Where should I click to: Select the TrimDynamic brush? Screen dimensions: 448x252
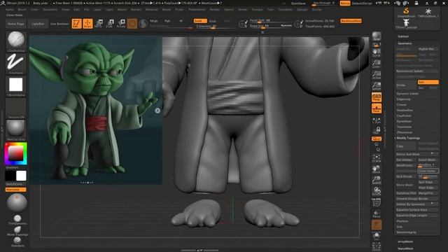click(17, 220)
